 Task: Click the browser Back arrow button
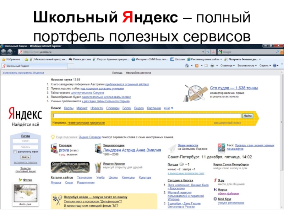(4, 52)
